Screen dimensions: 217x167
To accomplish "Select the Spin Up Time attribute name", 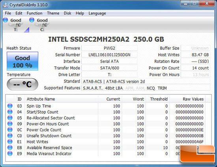I will click(x=39, y=106).
